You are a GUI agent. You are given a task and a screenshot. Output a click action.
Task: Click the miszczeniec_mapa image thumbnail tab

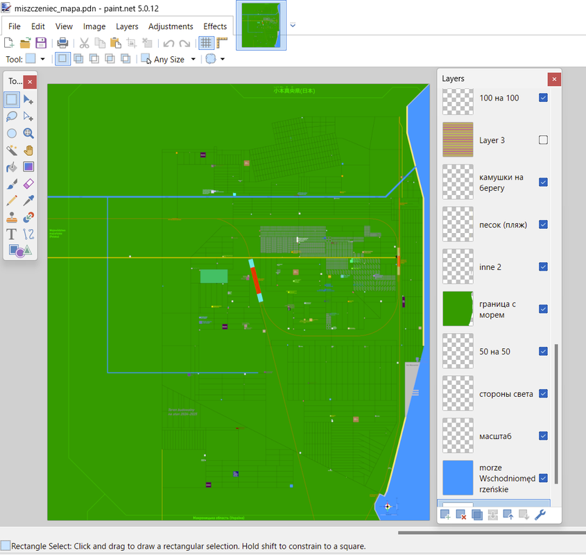(261, 26)
